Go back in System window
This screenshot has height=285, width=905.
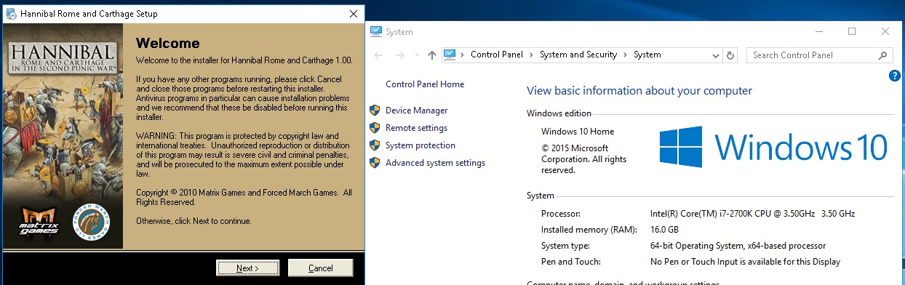378,55
